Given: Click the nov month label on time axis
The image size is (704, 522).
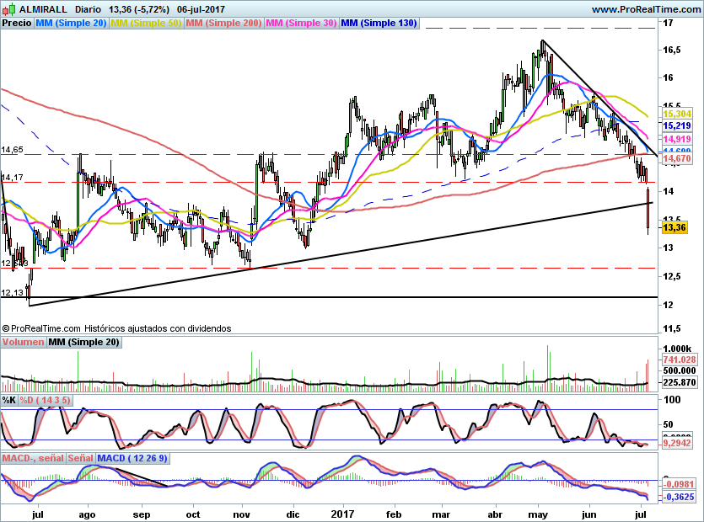Looking at the screenshot, I should (241, 514).
